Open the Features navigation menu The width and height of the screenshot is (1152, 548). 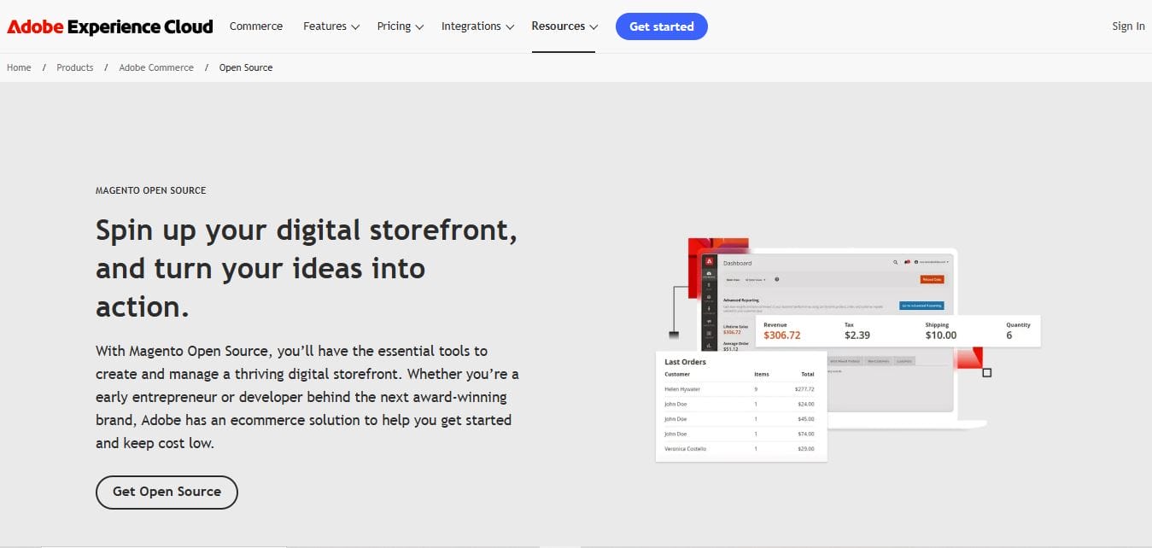click(330, 26)
